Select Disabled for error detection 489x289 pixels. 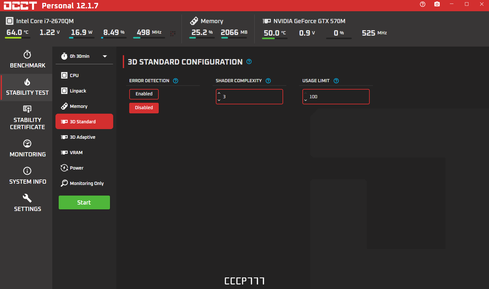144,108
